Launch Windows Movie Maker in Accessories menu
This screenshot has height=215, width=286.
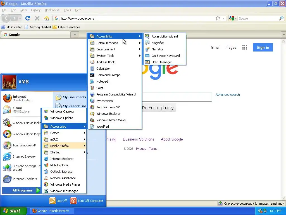click(115, 120)
